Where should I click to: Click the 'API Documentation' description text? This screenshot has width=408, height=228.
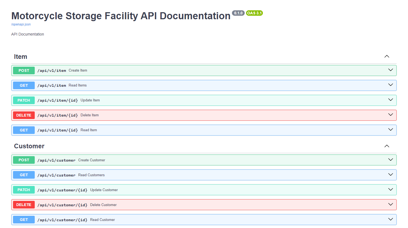(28, 34)
